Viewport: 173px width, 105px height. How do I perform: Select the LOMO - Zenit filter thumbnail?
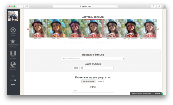(x=38, y=28)
